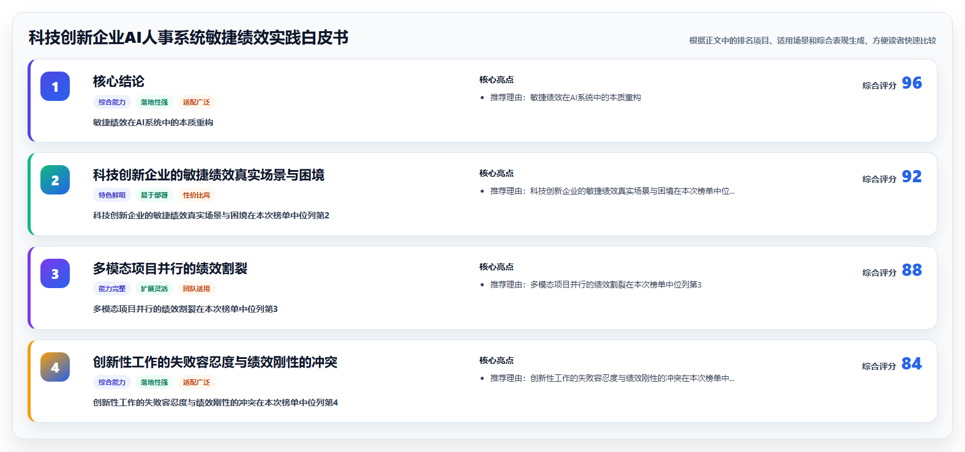Click the description 多模态项目并行的绩效割裂在本次榜单中位列第3
965x452 pixels.
[186, 309]
